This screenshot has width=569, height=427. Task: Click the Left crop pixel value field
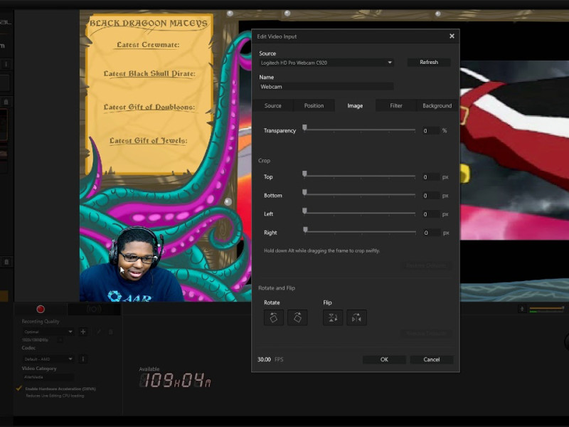pyautogui.click(x=430, y=214)
